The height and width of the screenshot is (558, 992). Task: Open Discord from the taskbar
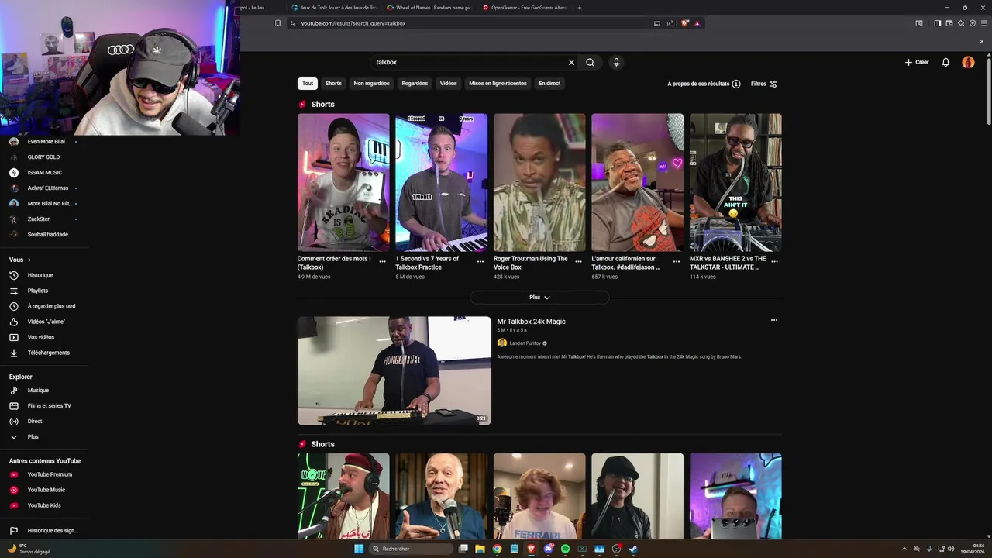(x=548, y=549)
